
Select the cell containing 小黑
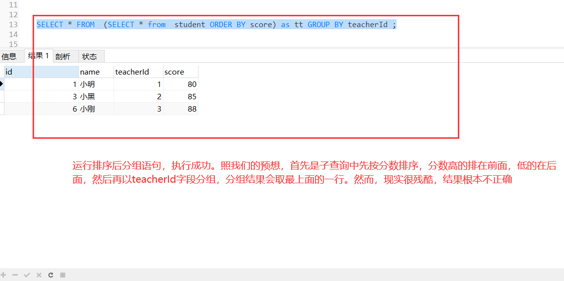(x=96, y=96)
